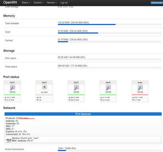
Task: Click '132.52 MiB / 234.64 MiB (56%)' value
Action: 73,23
